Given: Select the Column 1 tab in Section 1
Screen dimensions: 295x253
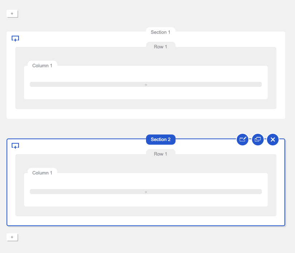Looking at the screenshot, I should coord(42,65).
